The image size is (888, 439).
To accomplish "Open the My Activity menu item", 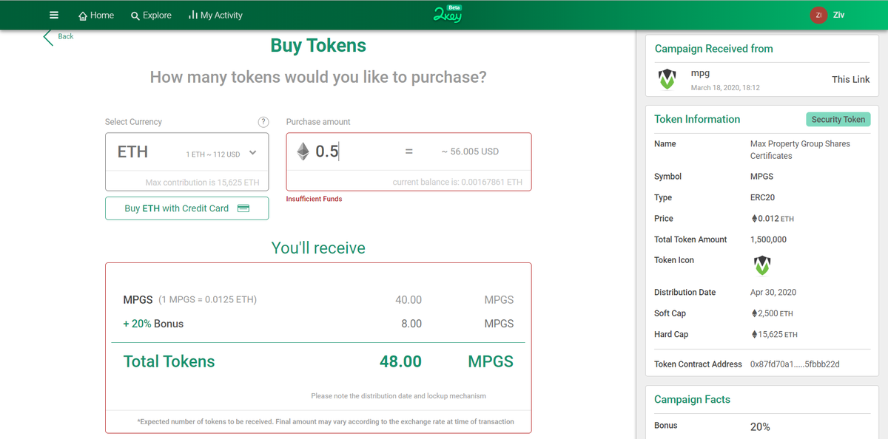I will click(215, 15).
